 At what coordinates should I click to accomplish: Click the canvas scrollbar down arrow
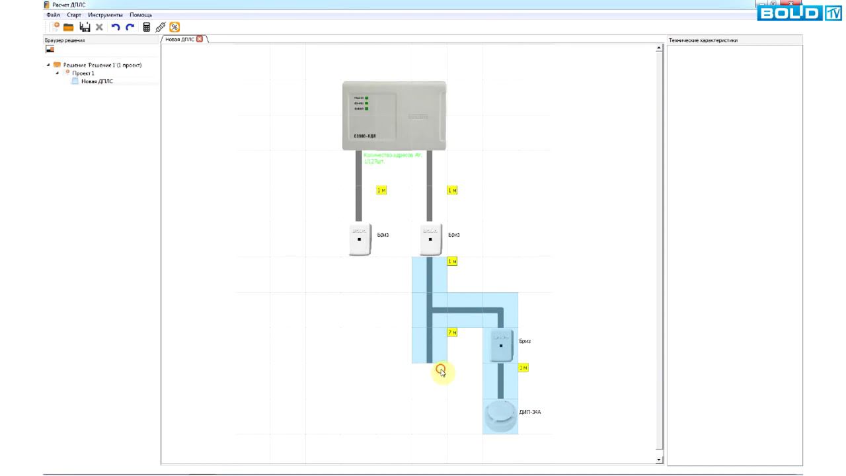pos(659,459)
